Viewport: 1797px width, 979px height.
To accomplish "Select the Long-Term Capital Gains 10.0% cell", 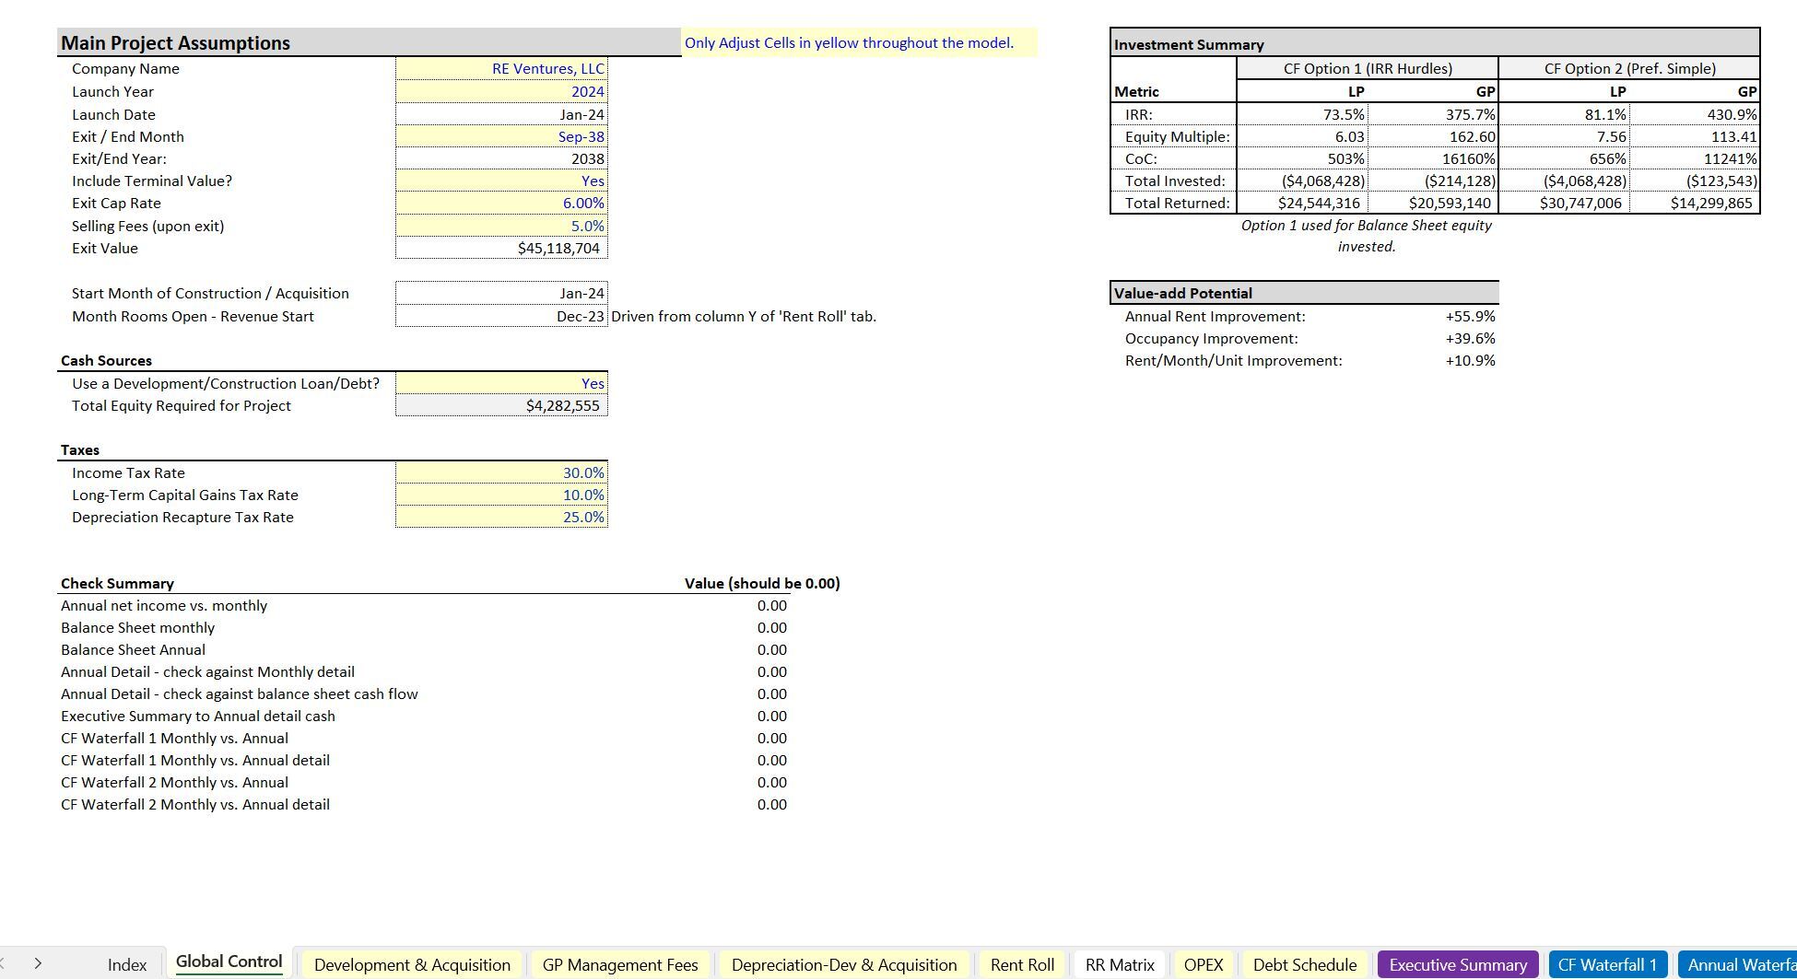I will (x=501, y=495).
